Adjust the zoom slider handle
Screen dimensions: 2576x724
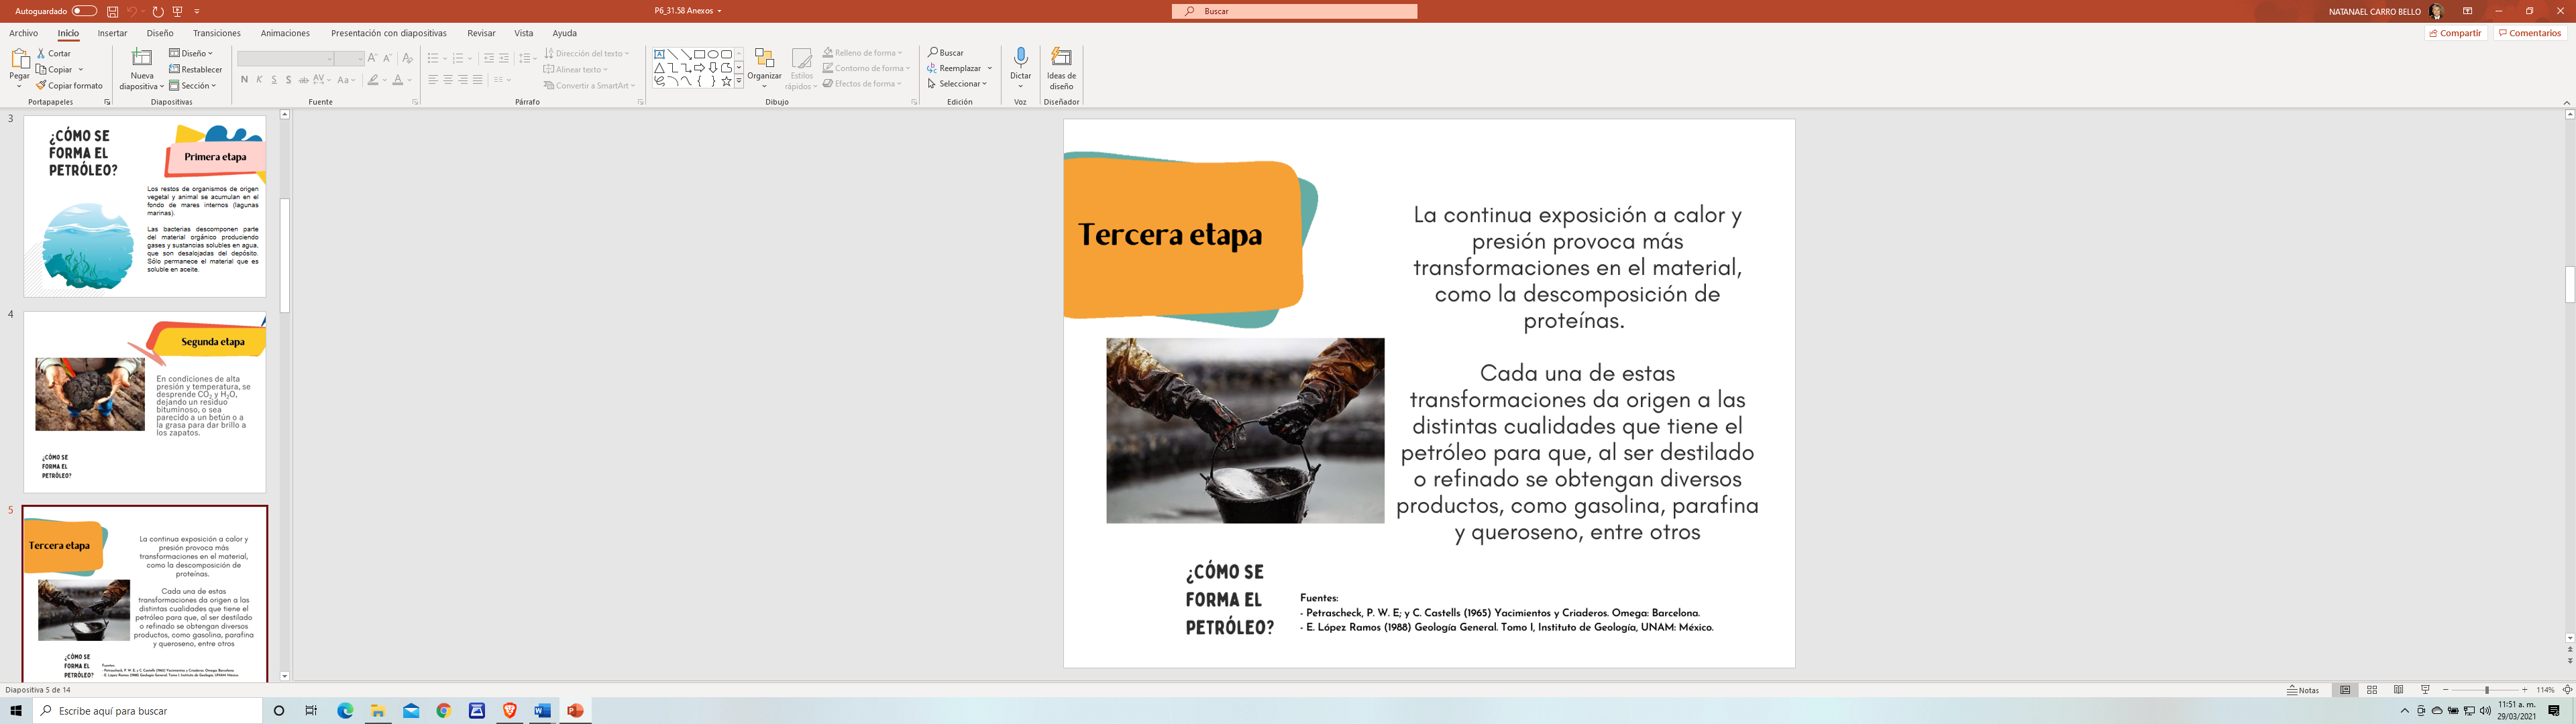[x=2487, y=690]
